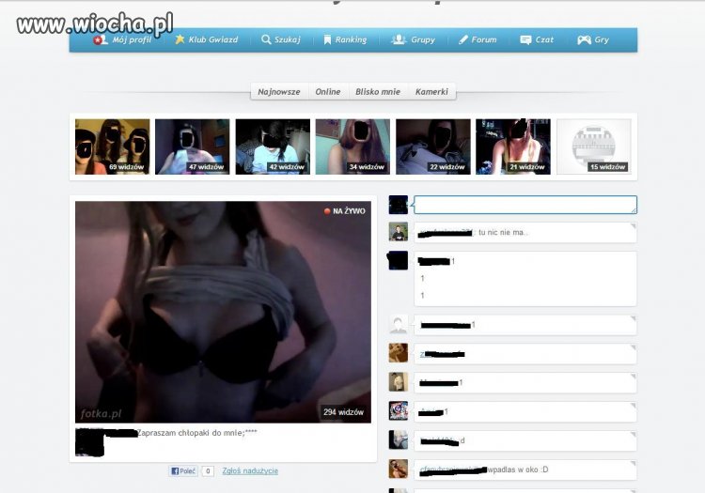This screenshot has height=493, width=705.
Task: Open the test-pattern thumbnail with 15 widzów
Action: [x=594, y=146]
